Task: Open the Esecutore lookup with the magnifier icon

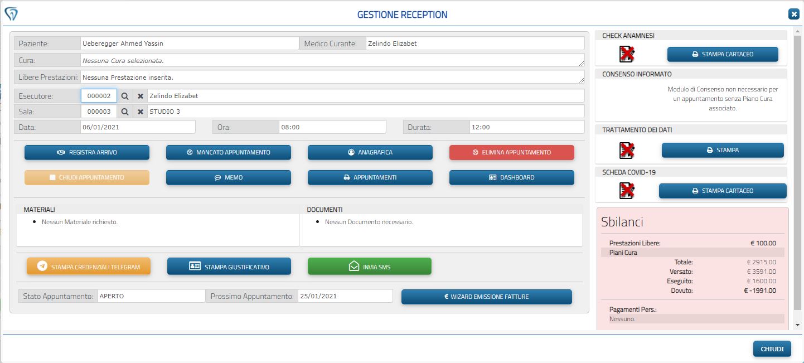Action: (x=124, y=95)
